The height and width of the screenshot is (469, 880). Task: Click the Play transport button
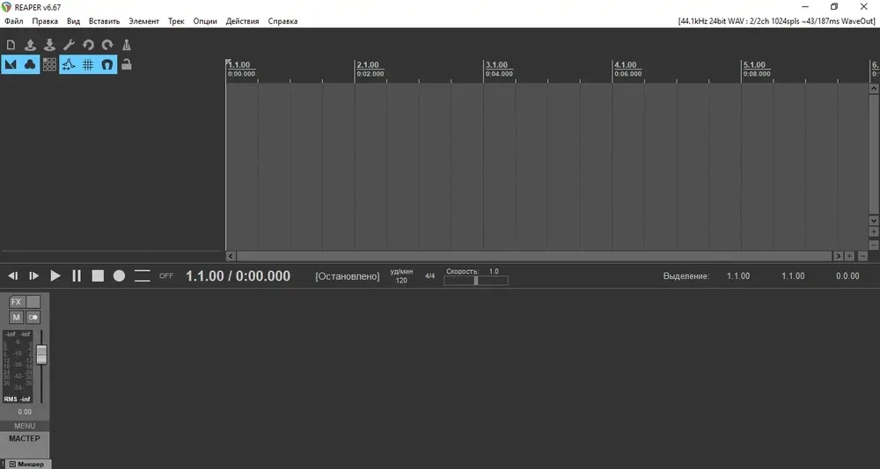(55, 275)
